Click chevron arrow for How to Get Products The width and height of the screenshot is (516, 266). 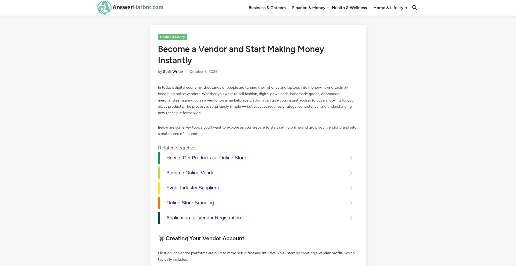tap(351, 158)
